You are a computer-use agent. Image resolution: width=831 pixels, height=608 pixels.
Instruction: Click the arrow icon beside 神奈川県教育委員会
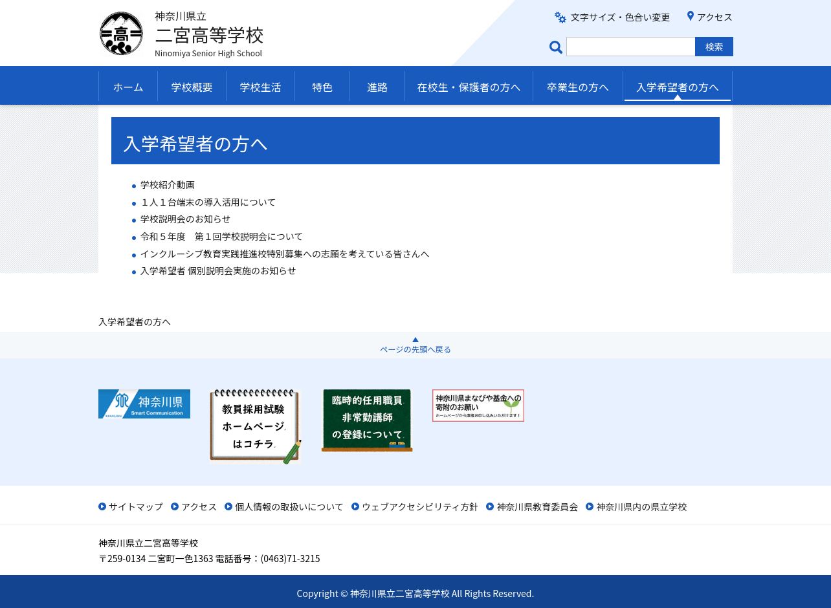point(490,506)
